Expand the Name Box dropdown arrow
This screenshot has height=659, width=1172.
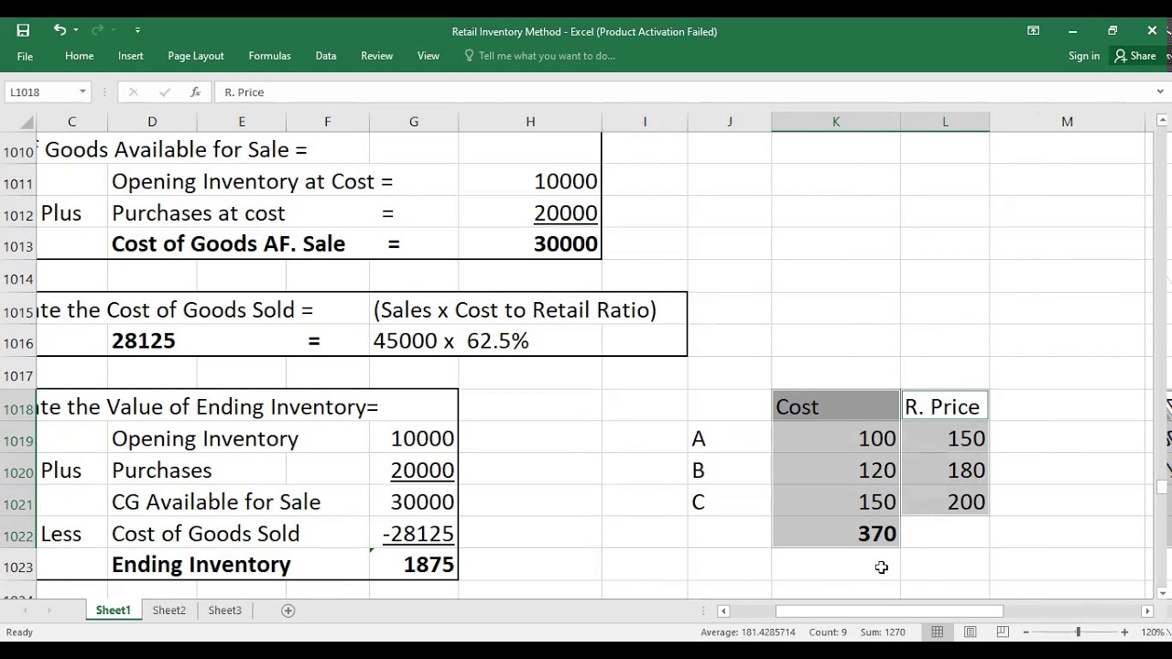click(x=82, y=92)
